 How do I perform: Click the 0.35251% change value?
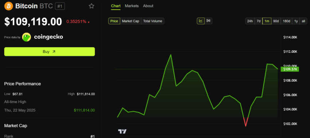tap(76, 22)
